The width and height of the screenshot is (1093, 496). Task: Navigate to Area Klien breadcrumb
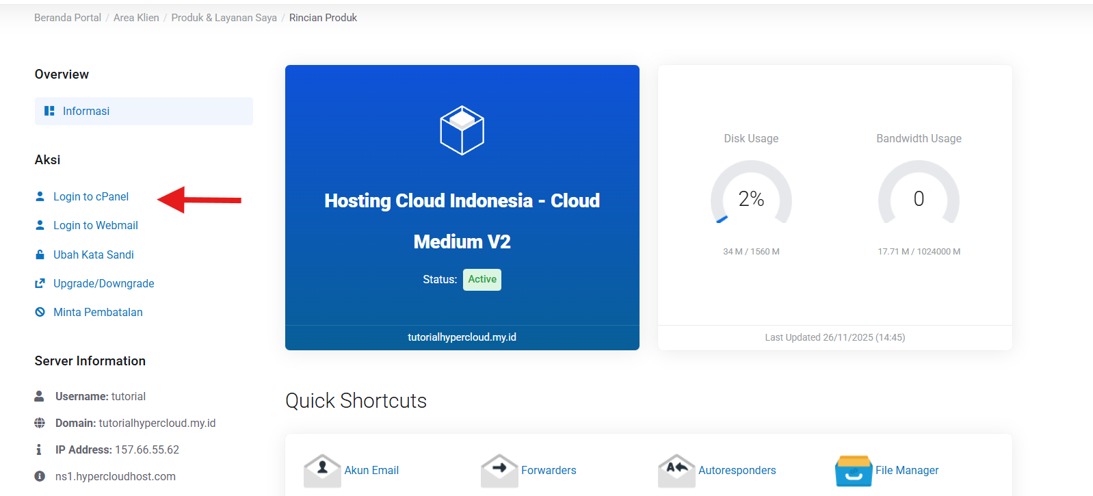tap(136, 18)
